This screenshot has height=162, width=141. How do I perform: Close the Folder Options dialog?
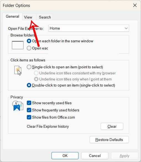pos(135,5)
